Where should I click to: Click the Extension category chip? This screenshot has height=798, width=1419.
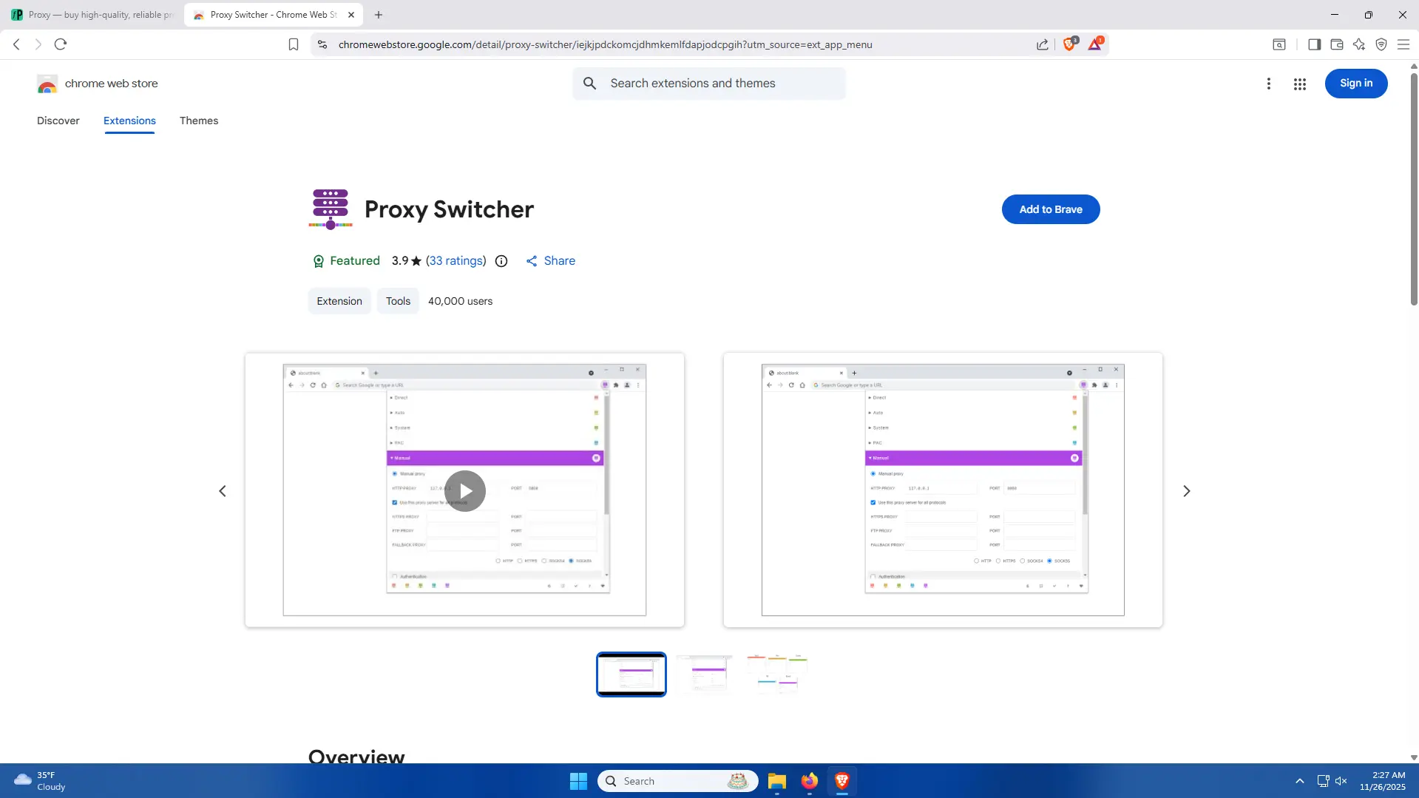click(x=339, y=301)
